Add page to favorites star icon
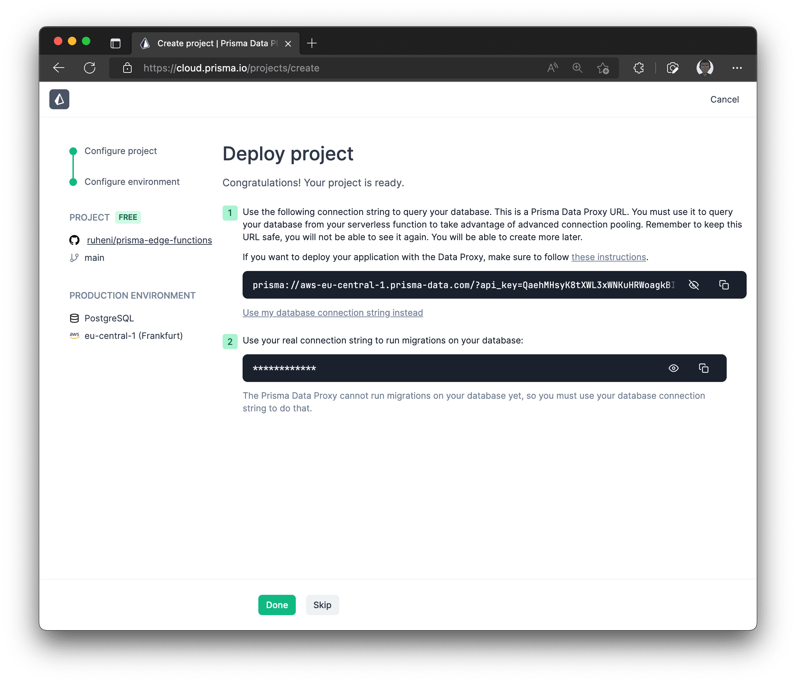Viewport: 796px width, 682px height. pyautogui.click(x=603, y=68)
